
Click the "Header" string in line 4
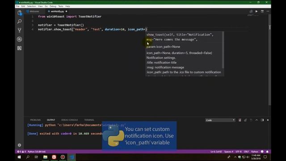[80, 30]
